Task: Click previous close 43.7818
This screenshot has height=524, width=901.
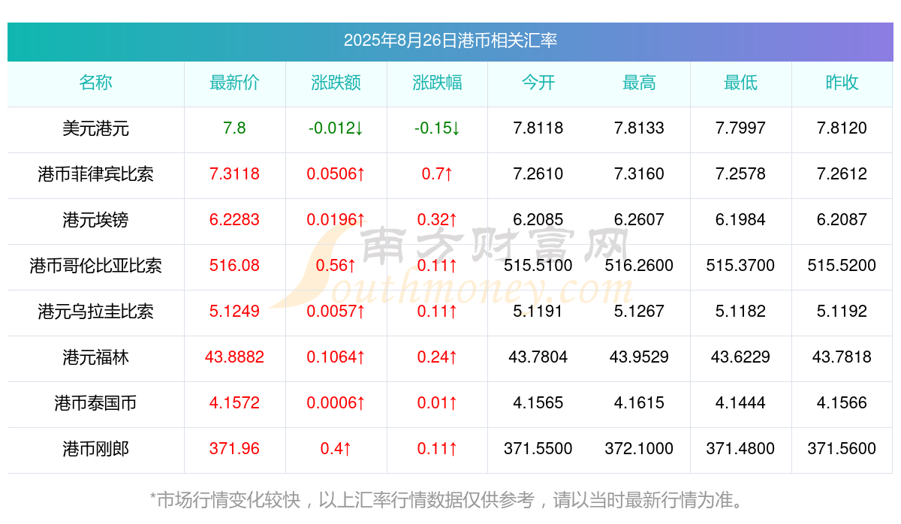Action: click(x=842, y=357)
